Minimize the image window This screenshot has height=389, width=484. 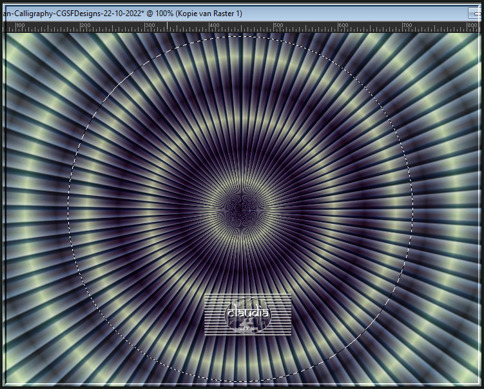pos(476,14)
